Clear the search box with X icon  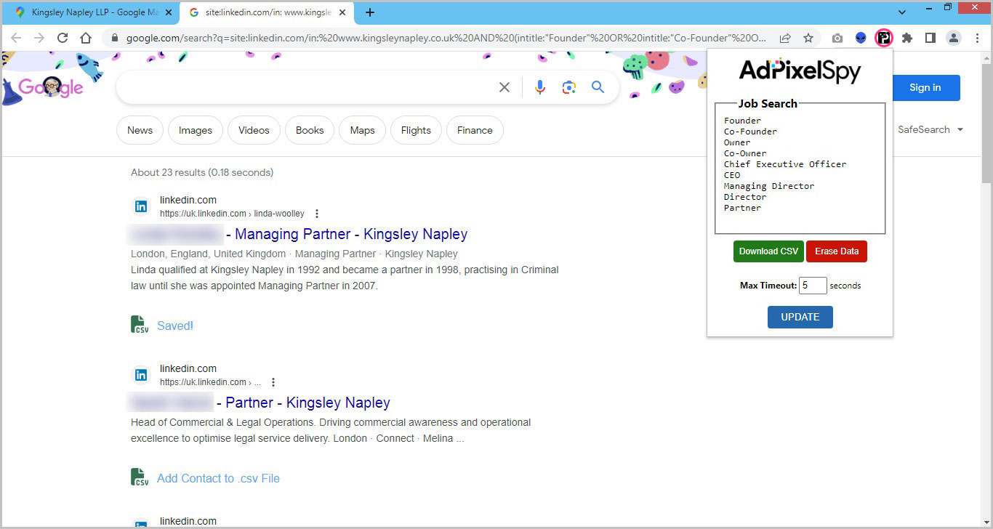pos(504,87)
